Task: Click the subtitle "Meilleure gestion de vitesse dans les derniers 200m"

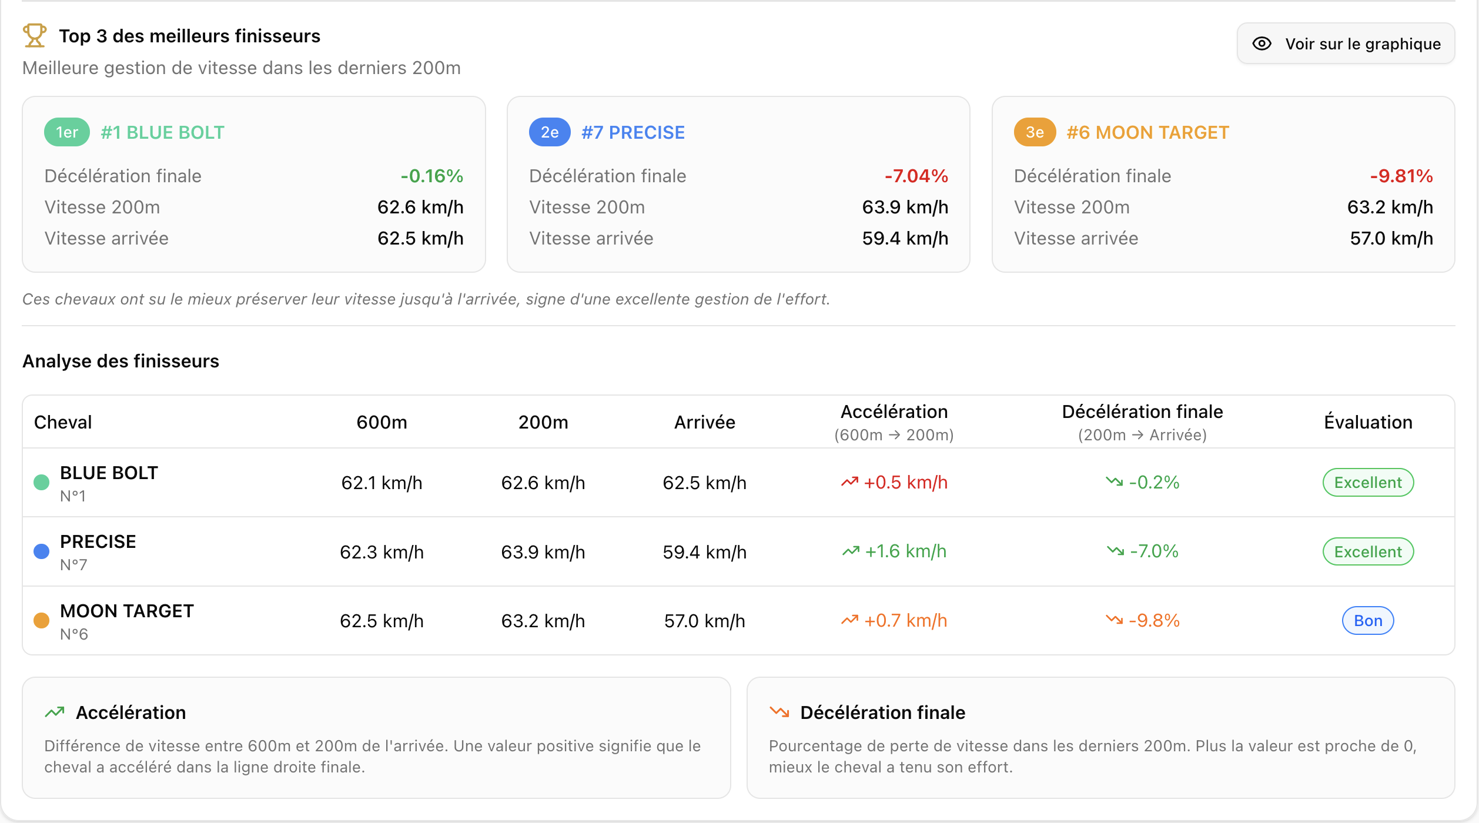Action: click(x=242, y=68)
